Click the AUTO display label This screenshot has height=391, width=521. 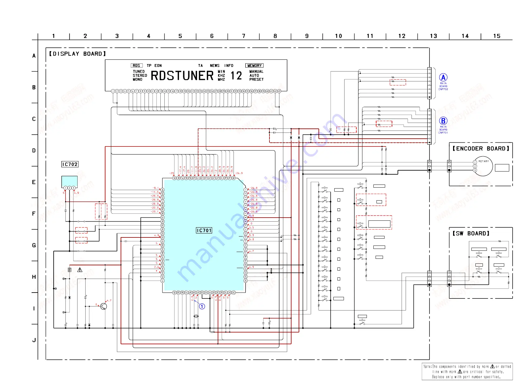[x=254, y=76]
